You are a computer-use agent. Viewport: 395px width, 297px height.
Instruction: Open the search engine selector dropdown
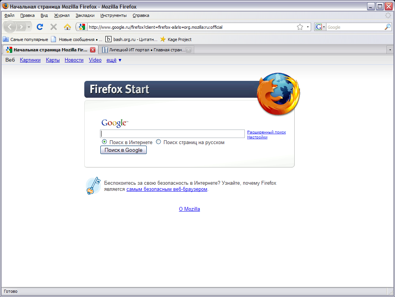point(320,27)
